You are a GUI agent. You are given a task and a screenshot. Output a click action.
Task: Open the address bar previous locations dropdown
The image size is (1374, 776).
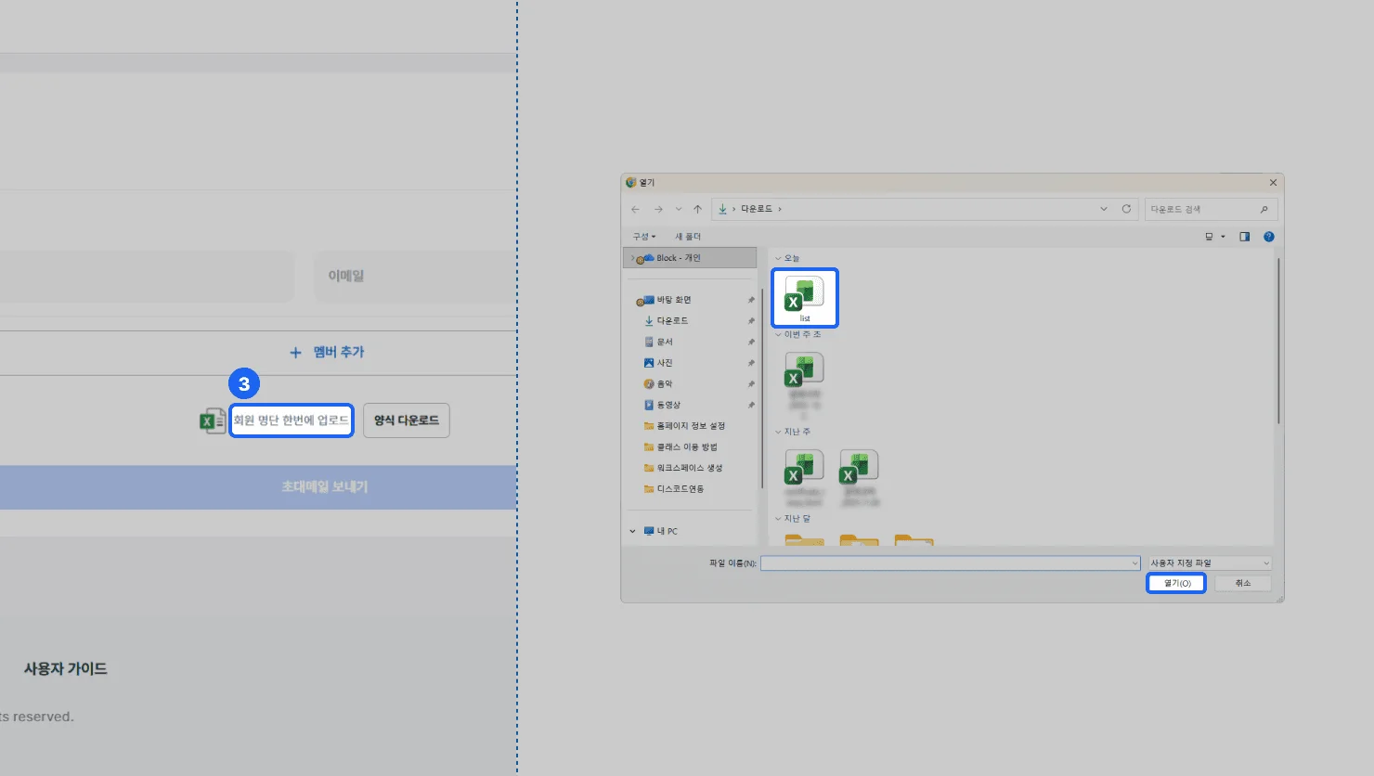tap(1104, 209)
